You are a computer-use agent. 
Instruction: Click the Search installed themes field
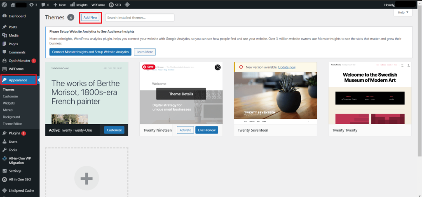[x=140, y=17]
